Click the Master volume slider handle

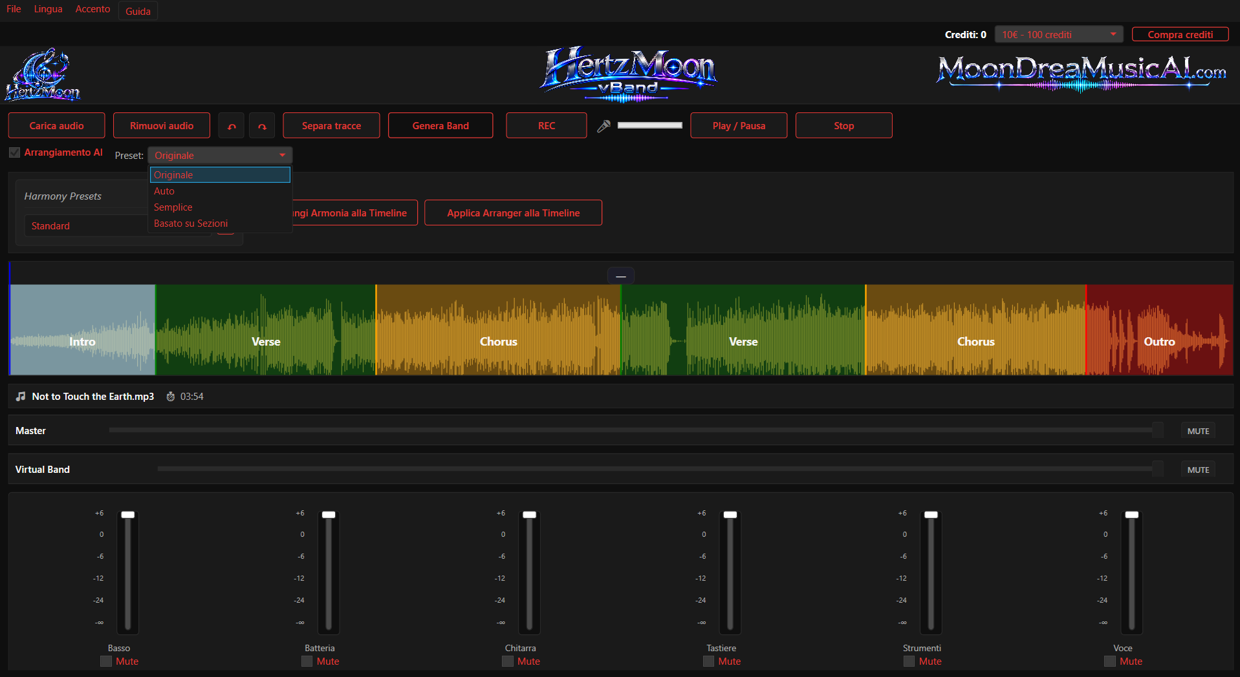[1157, 430]
